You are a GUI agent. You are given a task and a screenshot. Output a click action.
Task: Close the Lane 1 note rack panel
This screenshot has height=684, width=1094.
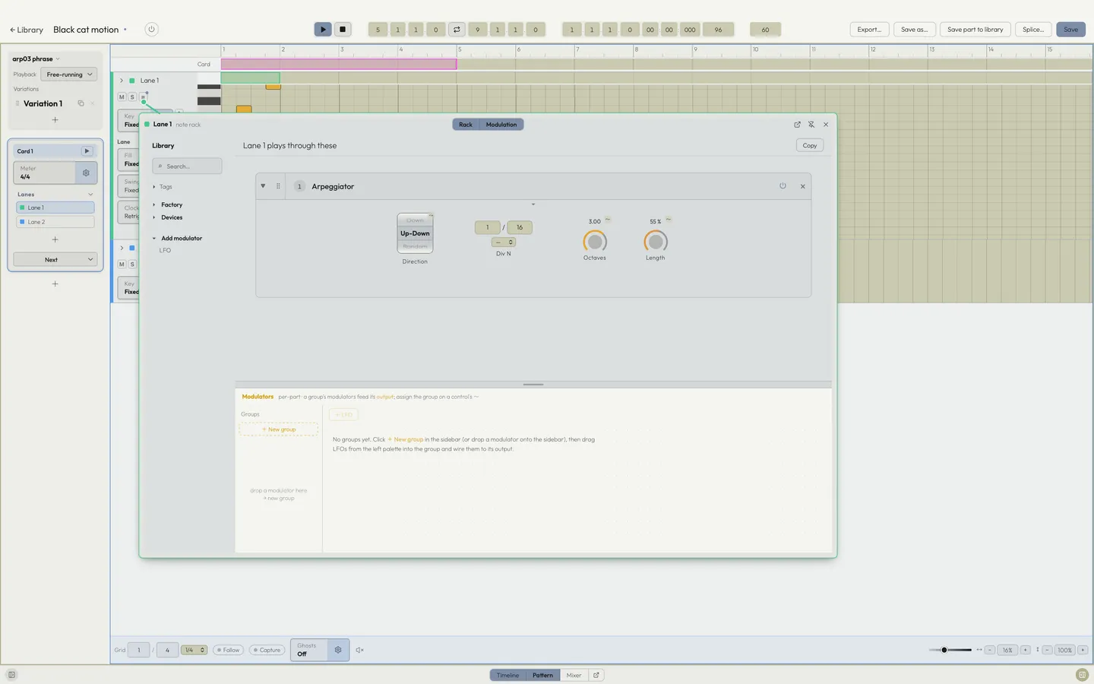(x=826, y=125)
